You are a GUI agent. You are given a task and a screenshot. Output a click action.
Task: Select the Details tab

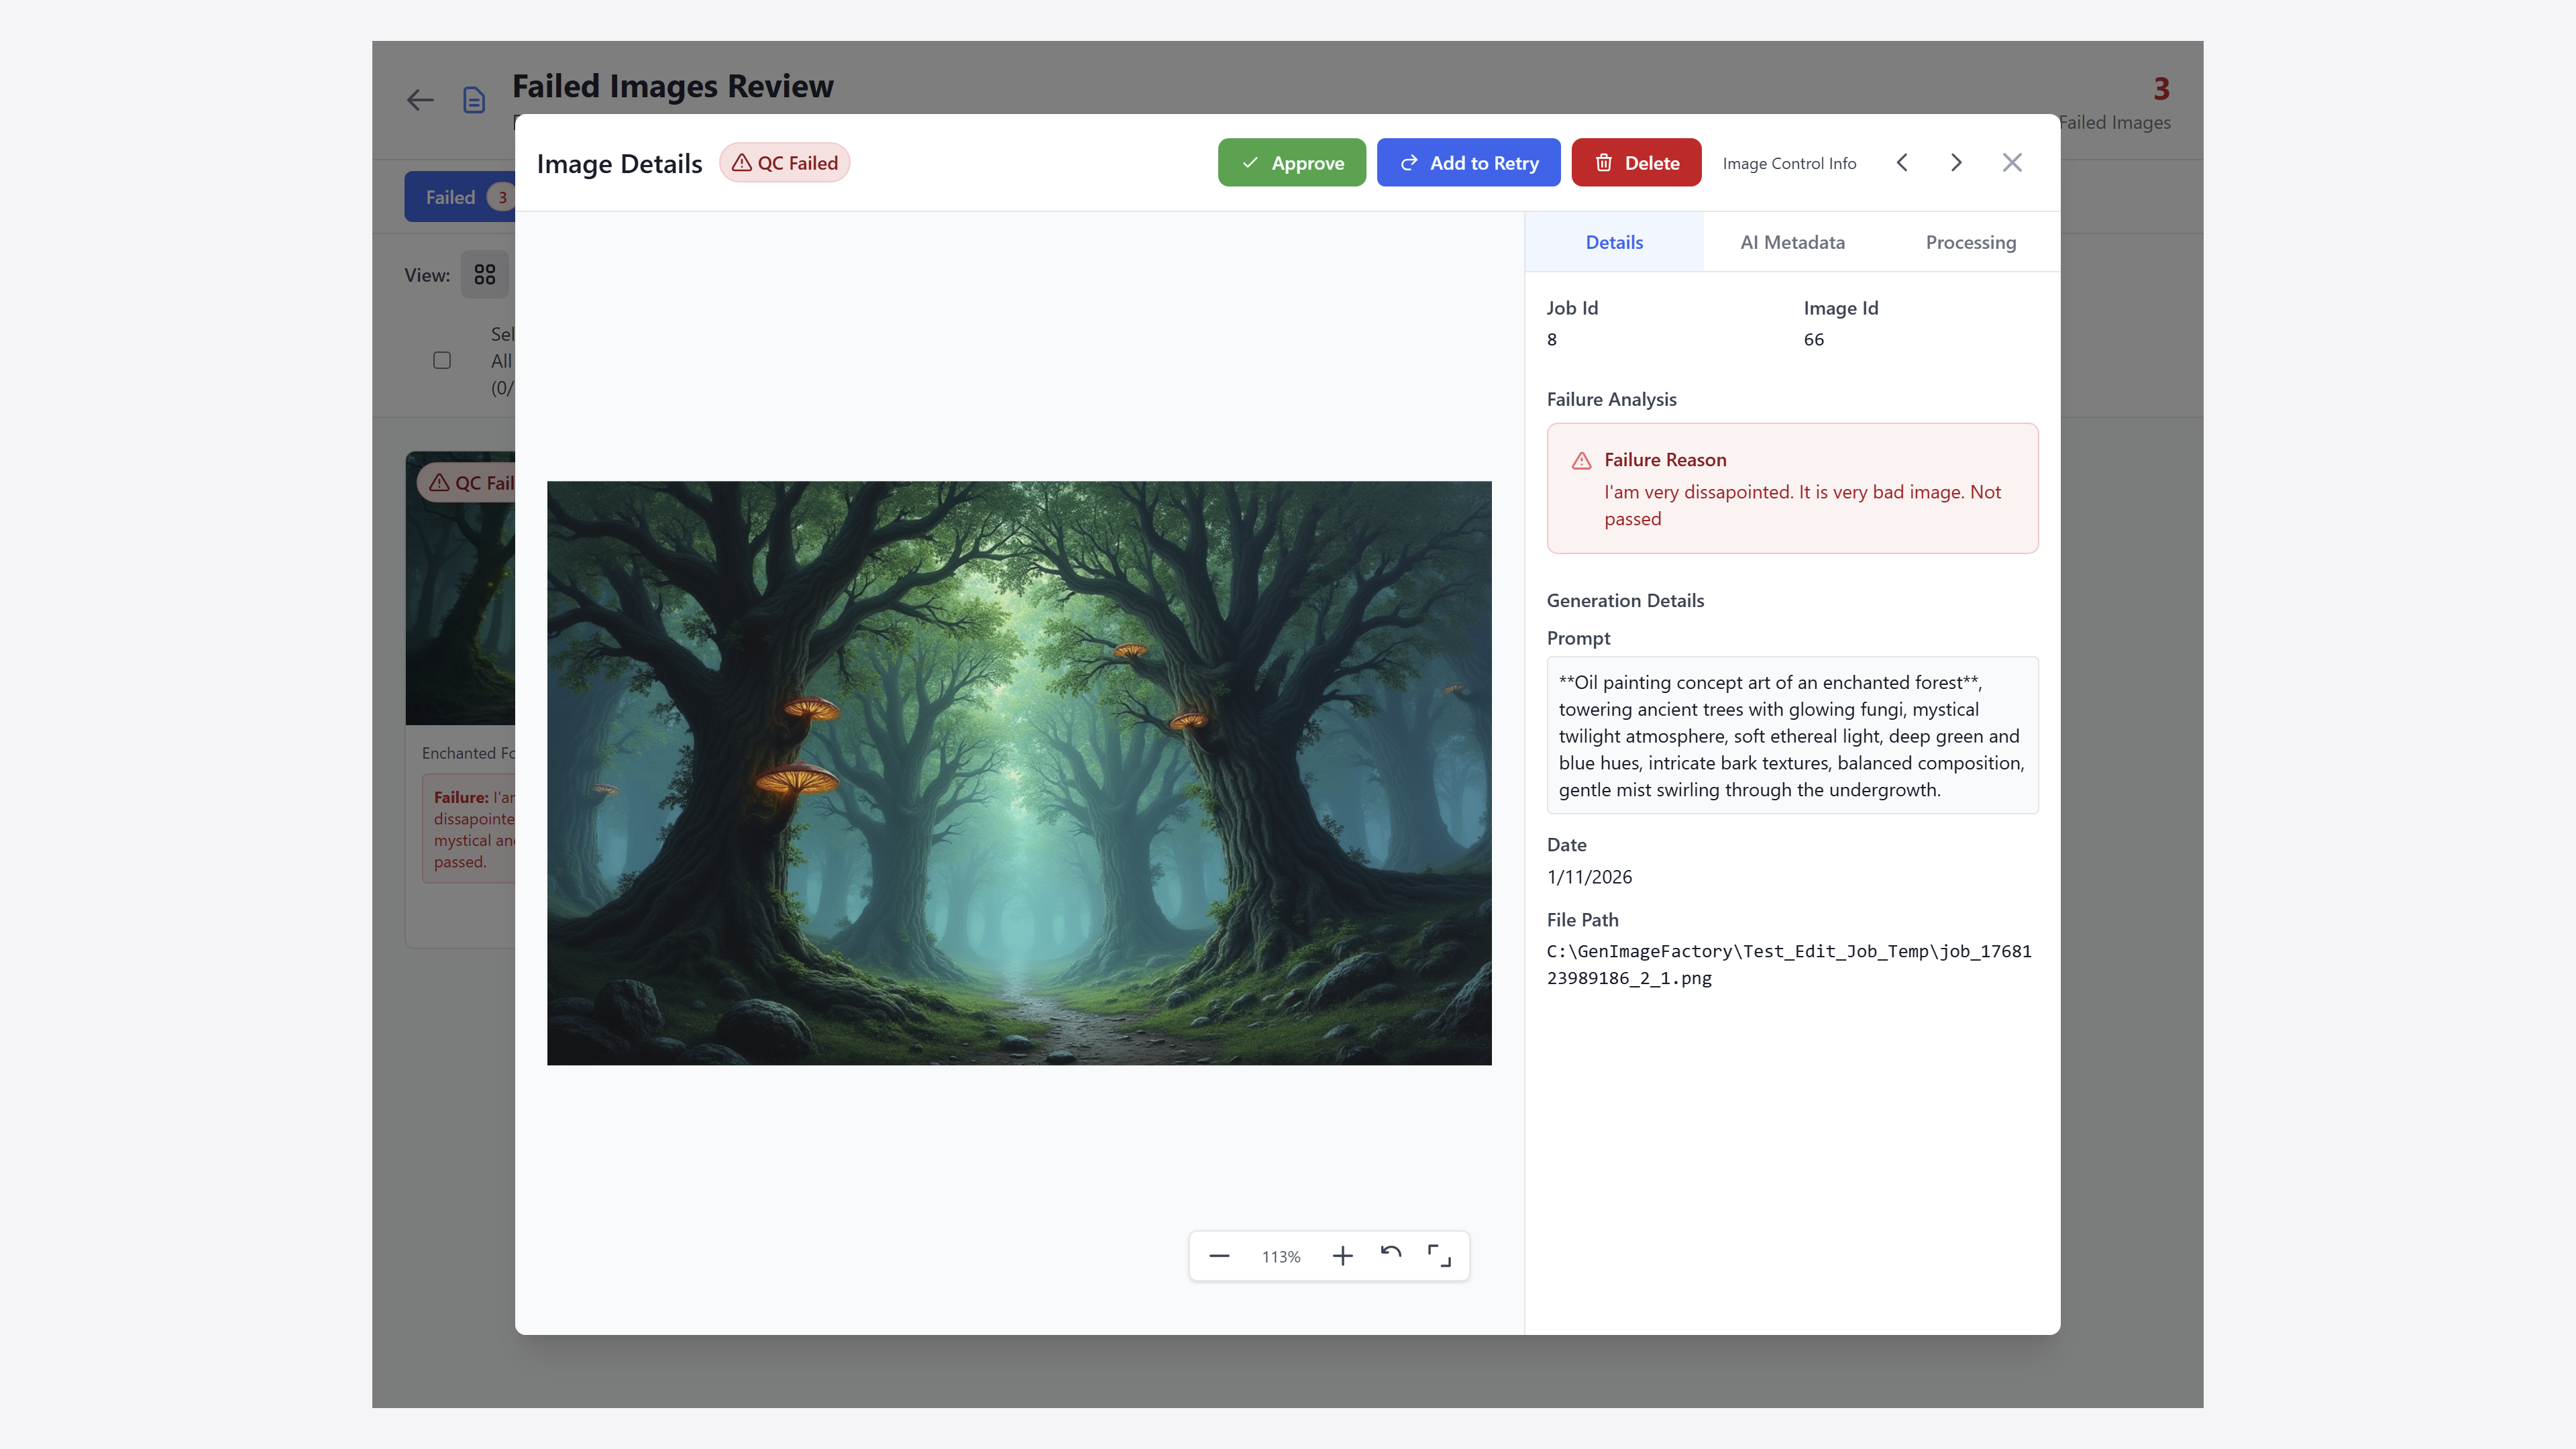click(1614, 242)
